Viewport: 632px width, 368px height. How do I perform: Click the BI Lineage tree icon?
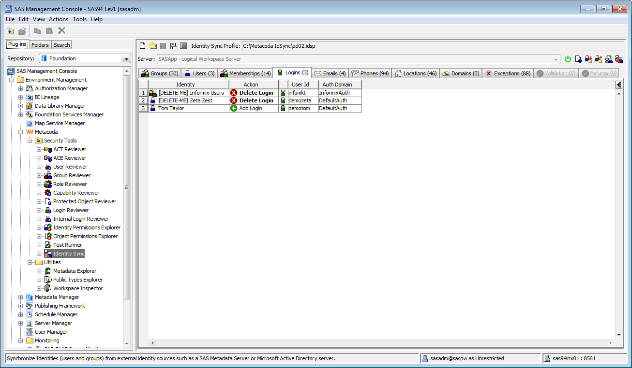[30, 97]
